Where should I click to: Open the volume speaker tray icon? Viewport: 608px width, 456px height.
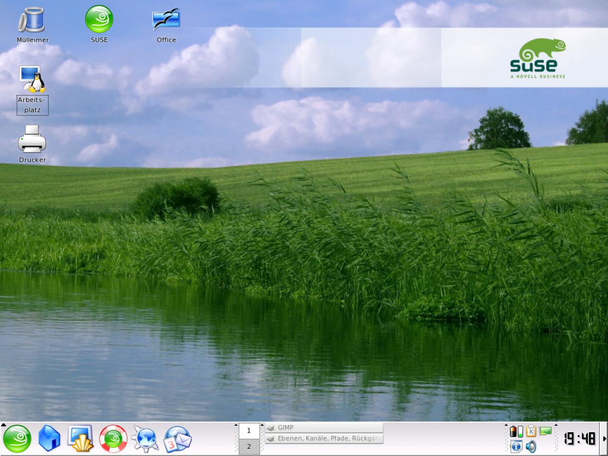point(531,446)
